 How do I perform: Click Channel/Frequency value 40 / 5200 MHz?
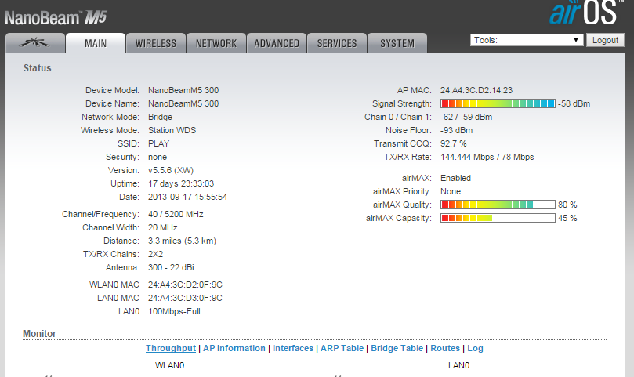point(176,214)
